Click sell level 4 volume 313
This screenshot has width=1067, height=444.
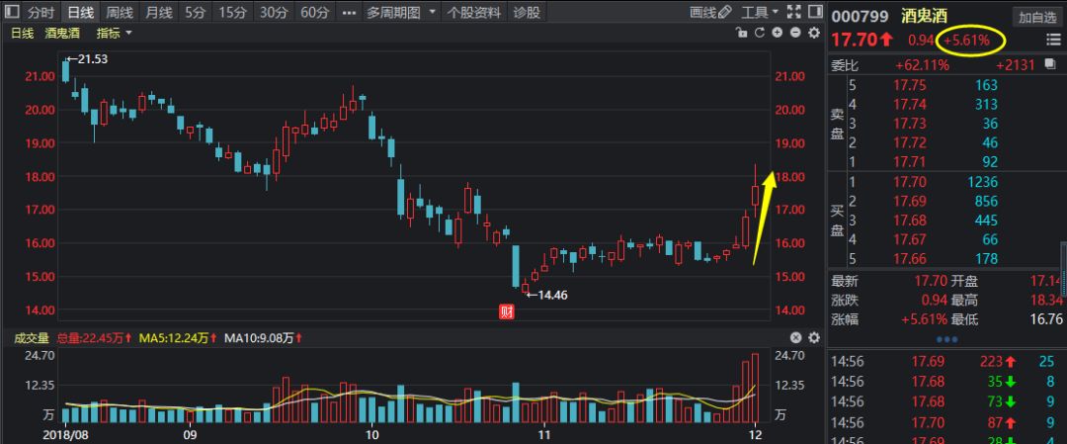985,104
